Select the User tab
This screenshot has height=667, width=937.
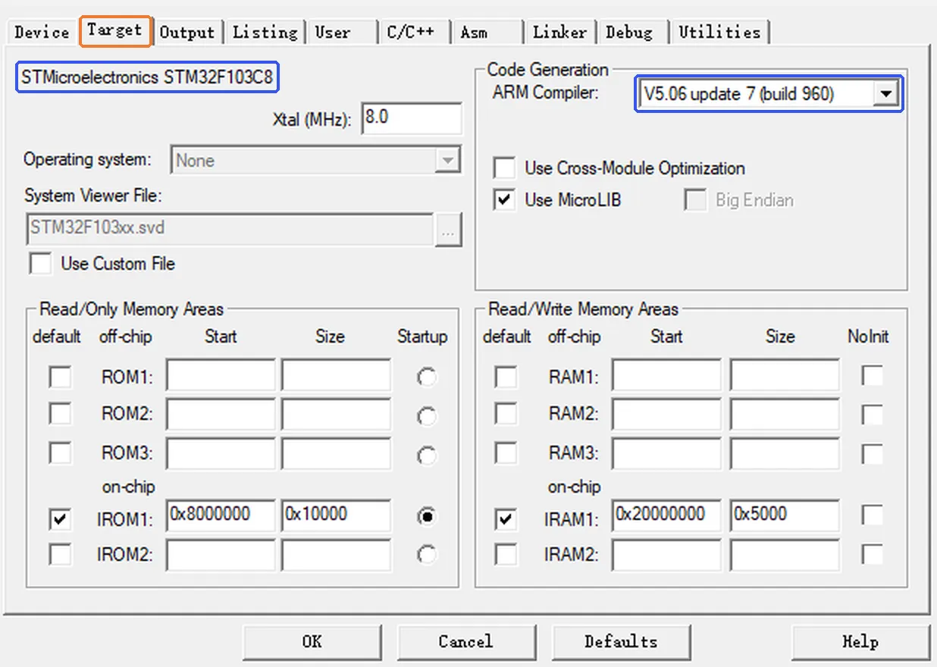(x=340, y=32)
